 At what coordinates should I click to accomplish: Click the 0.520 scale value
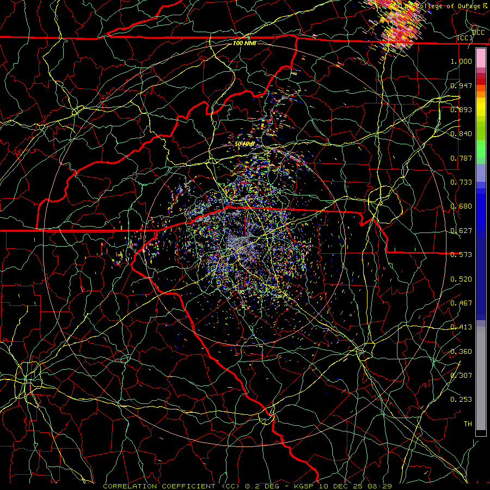pos(461,279)
